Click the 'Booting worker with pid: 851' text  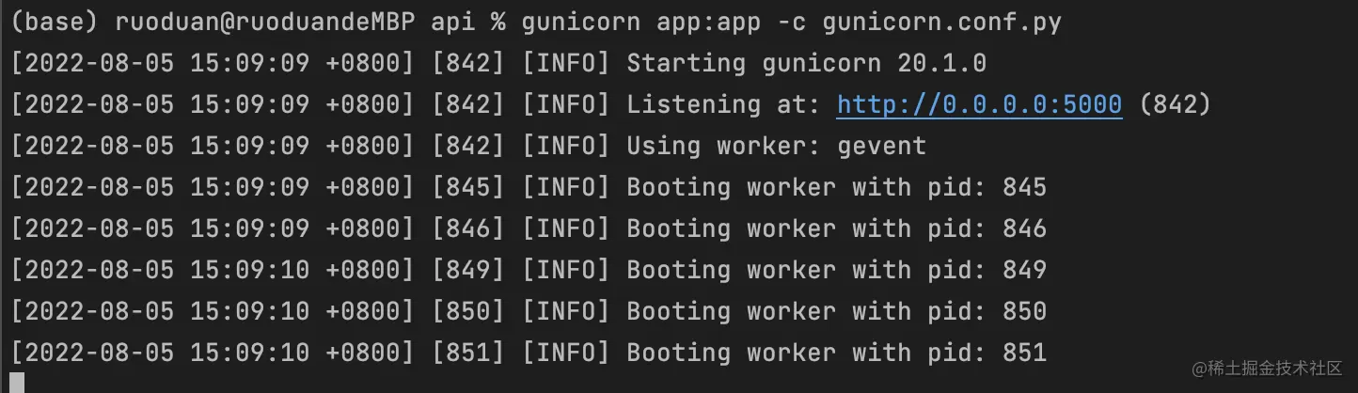836,353
